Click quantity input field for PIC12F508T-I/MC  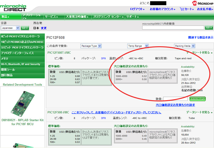coord(175,99)
